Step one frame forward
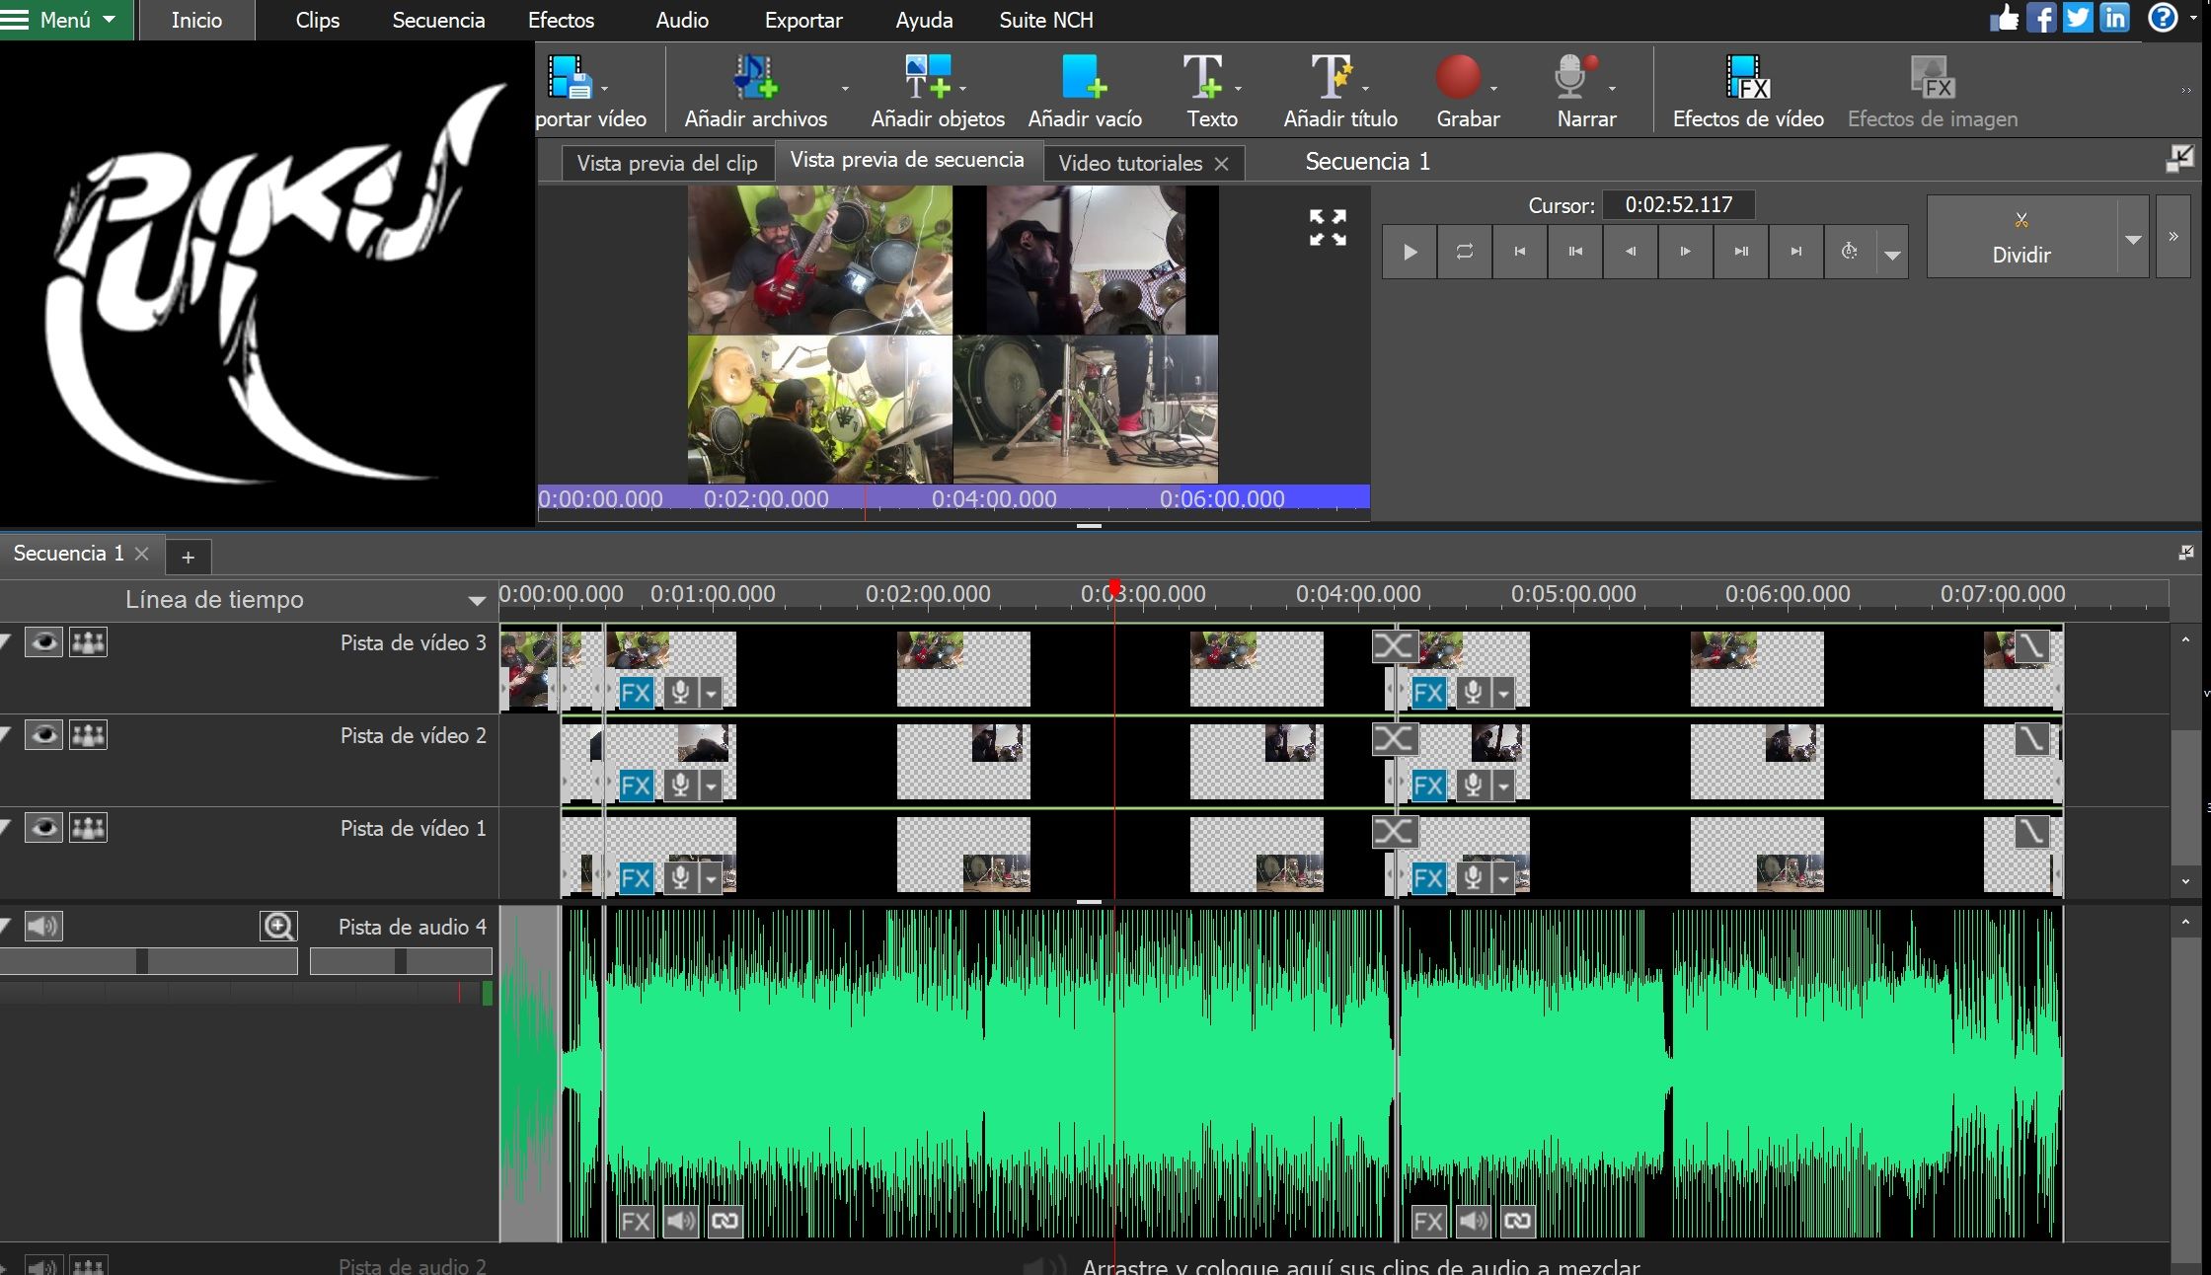This screenshot has width=2211, height=1275. click(1686, 252)
